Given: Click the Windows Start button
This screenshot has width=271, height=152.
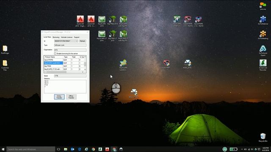Looking at the screenshot, I should pyautogui.click(x=3, y=149).
